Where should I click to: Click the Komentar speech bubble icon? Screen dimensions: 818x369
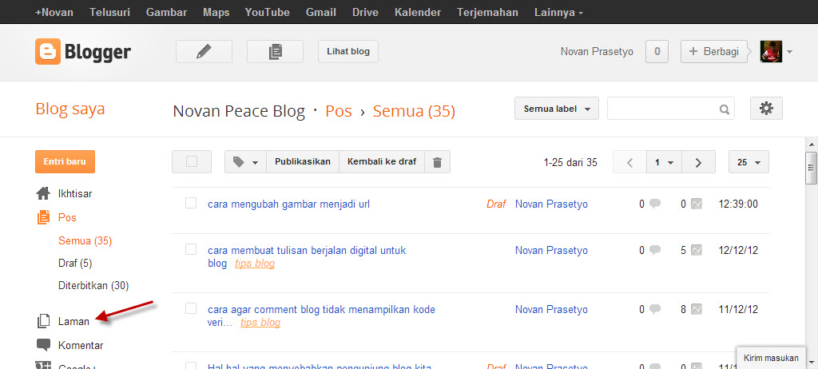(x=44, y=345)
